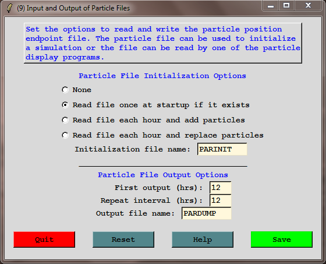The height and width of the screenshot is (264, 326).
Task: Click the Particle File Output Options heading
Action: point(163,175)
